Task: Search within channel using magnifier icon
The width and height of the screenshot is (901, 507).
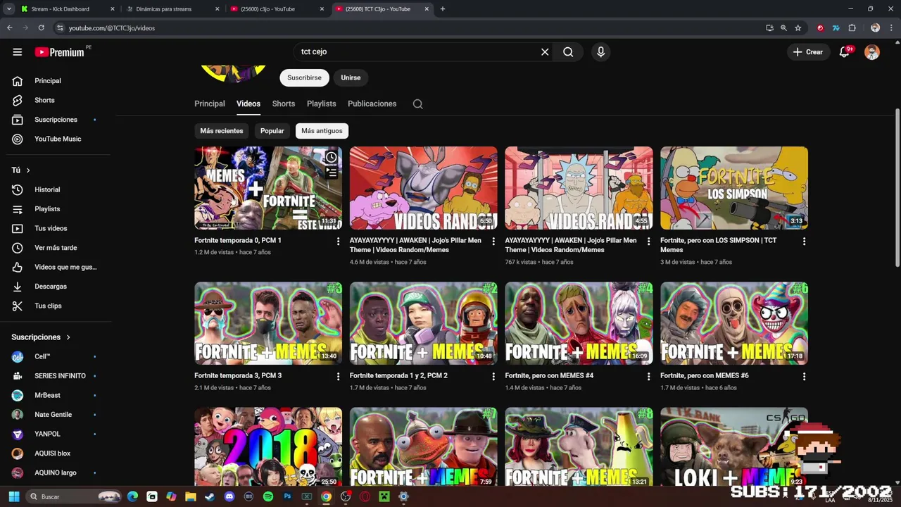Action: tap(417, 104)
